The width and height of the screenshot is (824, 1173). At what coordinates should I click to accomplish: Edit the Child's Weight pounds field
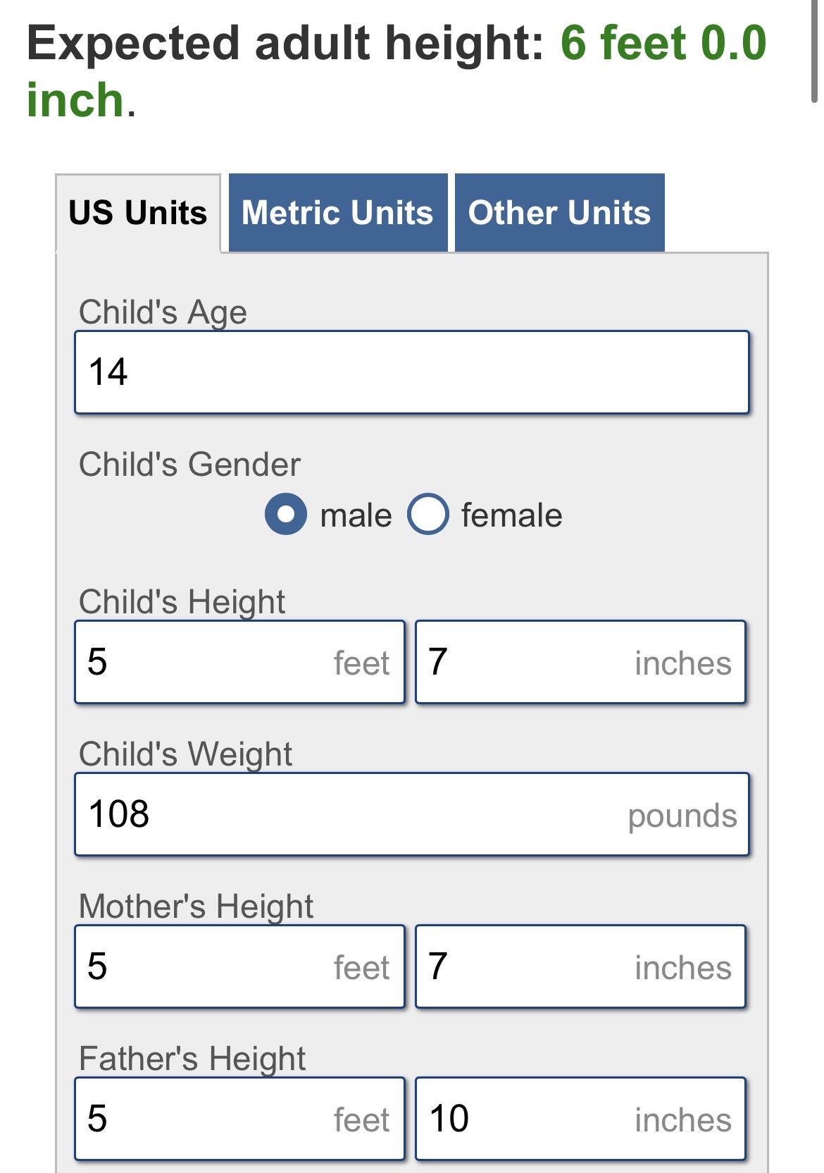411,814
